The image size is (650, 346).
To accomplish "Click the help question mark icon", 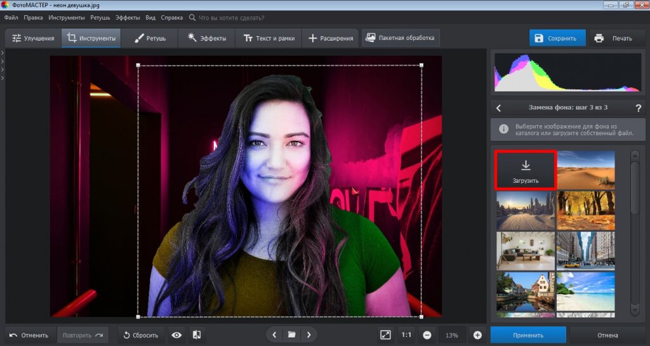I will coord(638,108).
